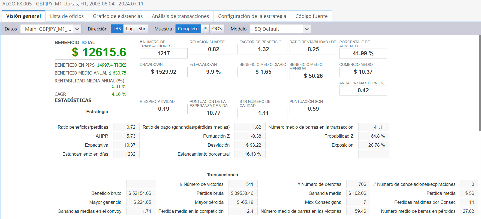
Task: Select the Relación Sharpe 0.82 box
Action: coord(214,49)
